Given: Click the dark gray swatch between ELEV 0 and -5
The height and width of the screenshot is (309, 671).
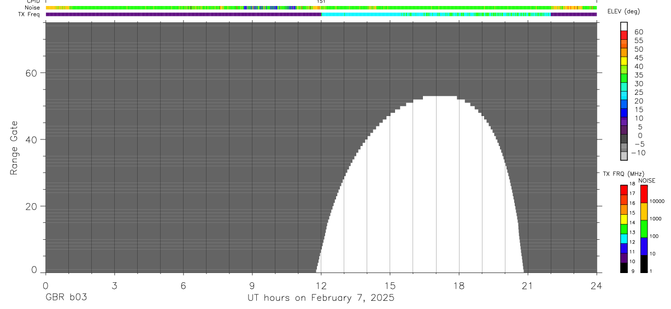Looking at the screenshot, I should pyautogui.click(x=624, y=139).
